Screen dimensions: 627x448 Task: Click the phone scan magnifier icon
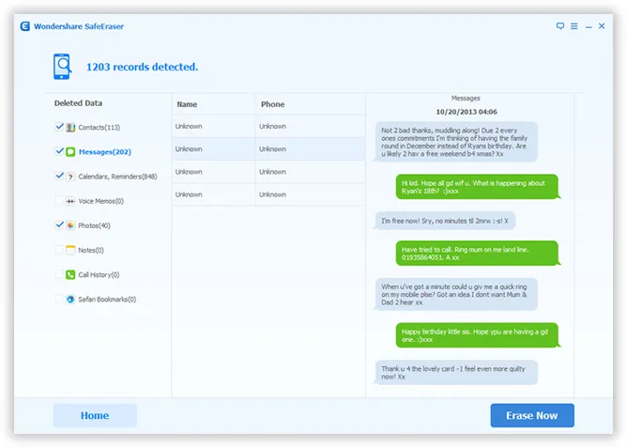tap(64, 68)
